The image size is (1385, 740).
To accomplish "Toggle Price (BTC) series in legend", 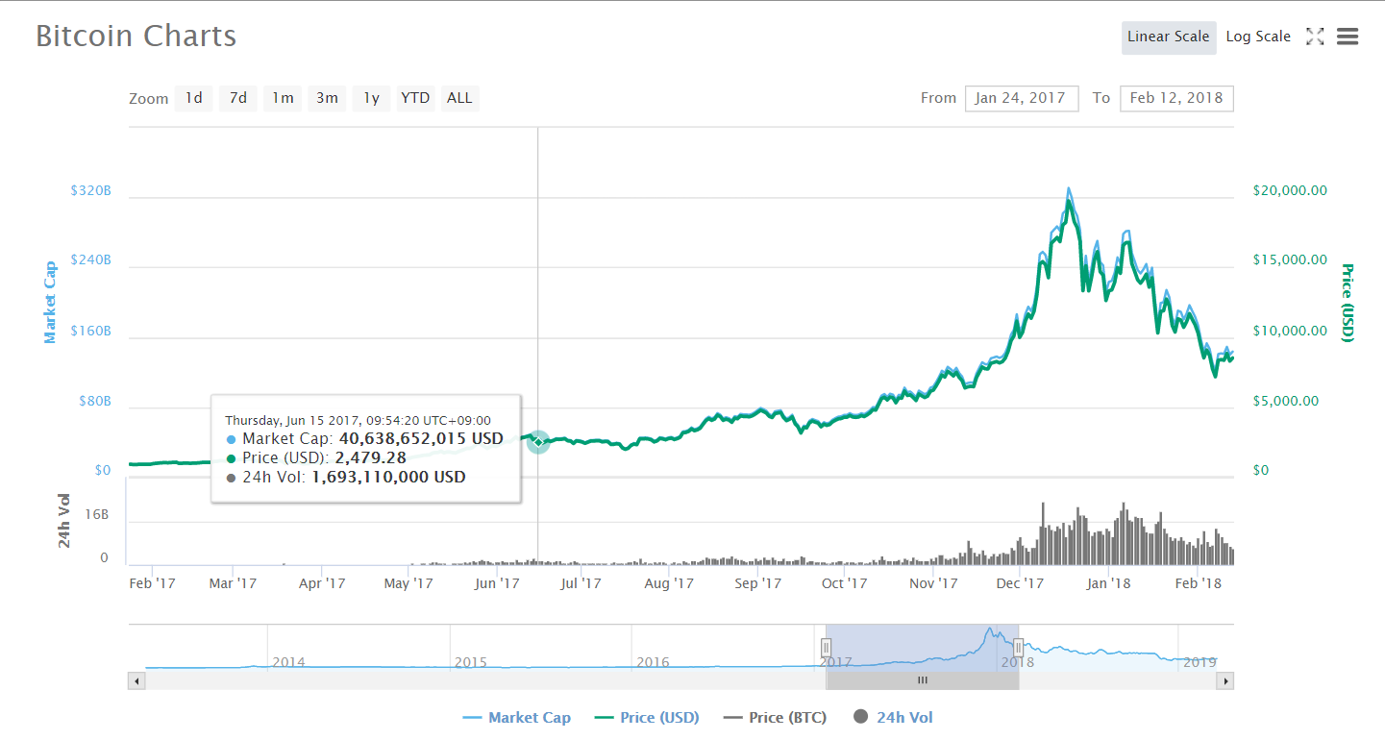I will click(x=774, y=717).
